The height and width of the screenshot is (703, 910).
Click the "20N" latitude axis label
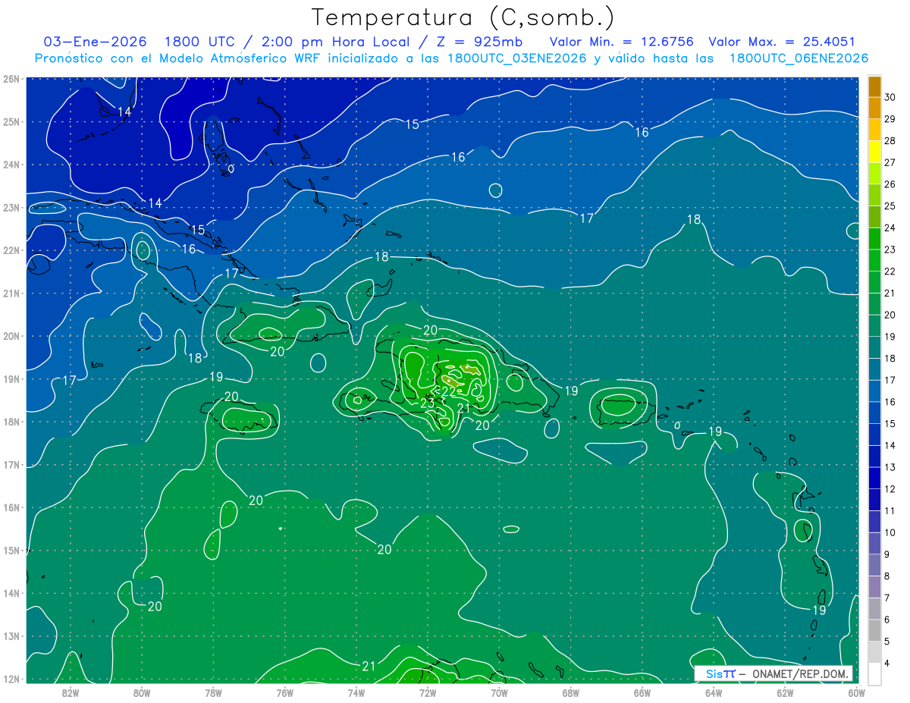click(x=11, y=336)
